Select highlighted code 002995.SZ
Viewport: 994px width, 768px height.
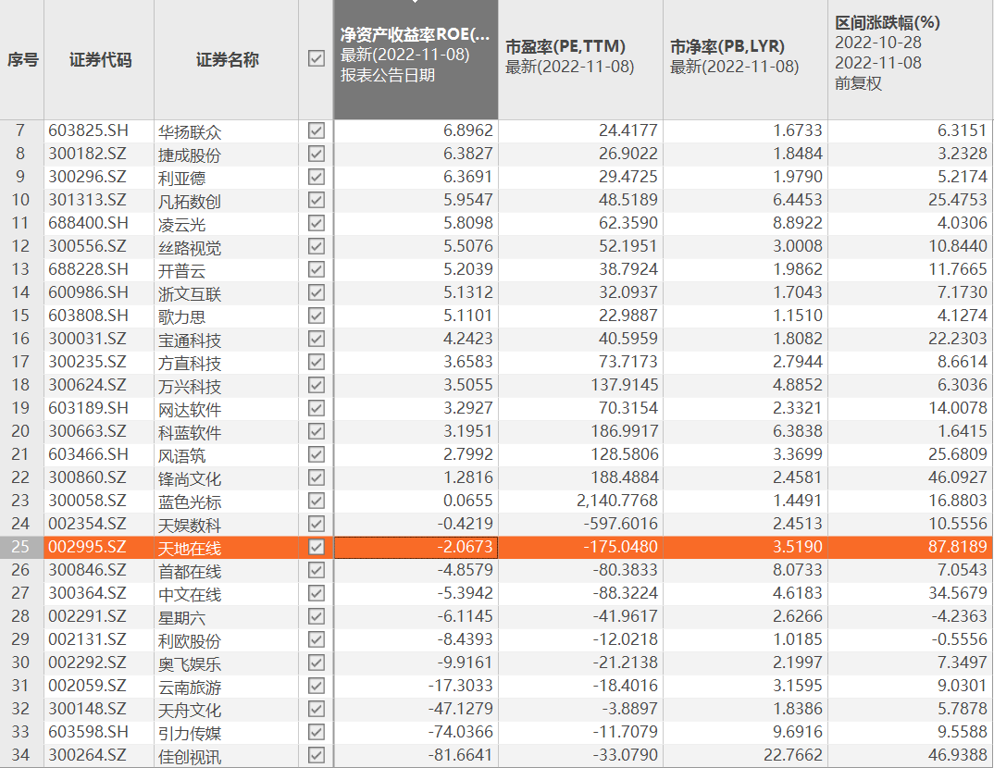[87, 547]
